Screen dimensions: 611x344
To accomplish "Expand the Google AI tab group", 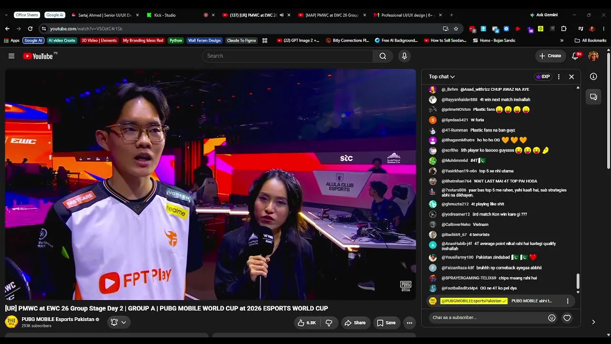I will tap(54, 15).
